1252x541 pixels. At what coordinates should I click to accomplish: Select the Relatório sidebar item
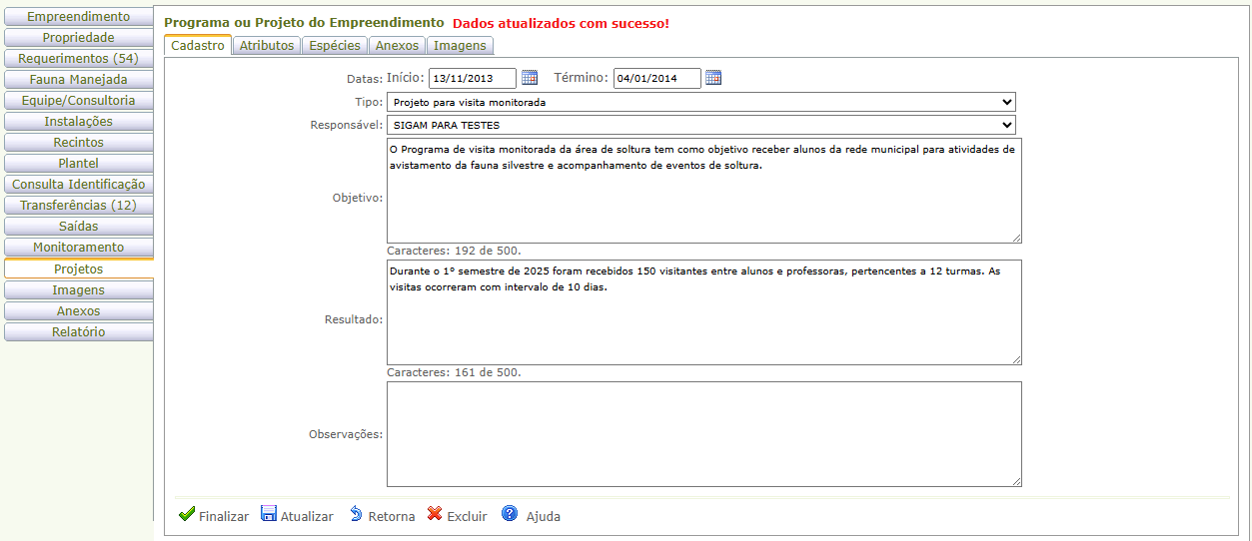[78, 332]
